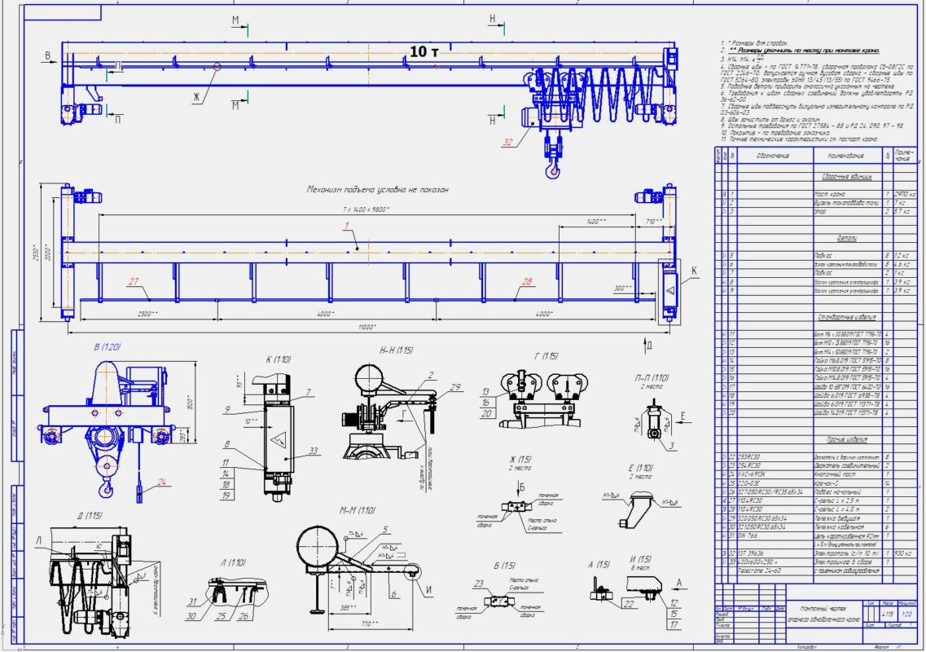Click the view title "Е (1:10)"
926x652 pixels.
point(640,468)
